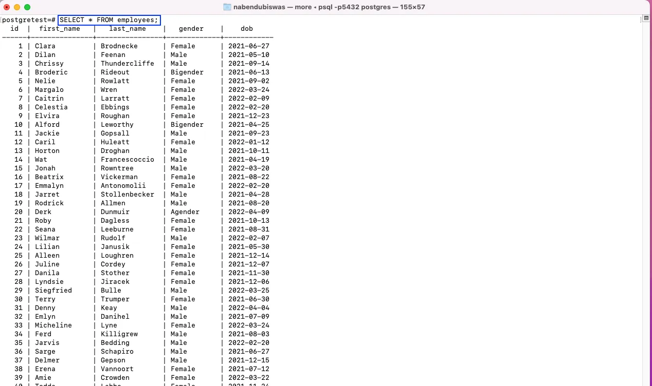Image resolution: width=652 pixels, height=386 pixels.
Task: Click date 2022-04-04
Action: (x=249, y=308)
